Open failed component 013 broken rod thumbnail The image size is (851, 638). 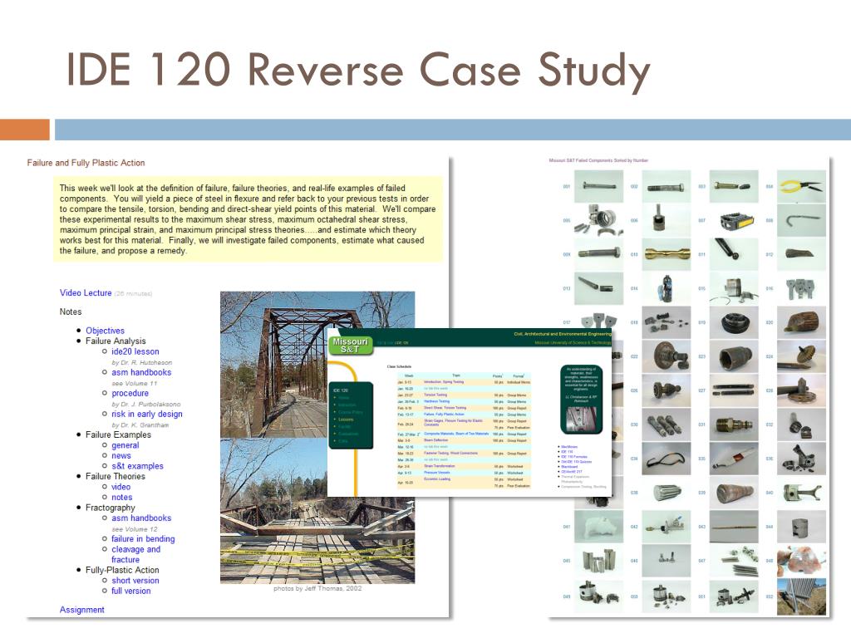pos(598,288)
